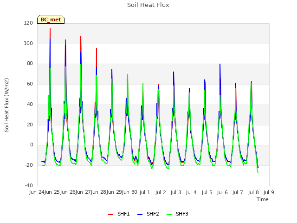297x223 pixels.
Task: Click the Jul 4 x-axis label
Action: [191, 192]
